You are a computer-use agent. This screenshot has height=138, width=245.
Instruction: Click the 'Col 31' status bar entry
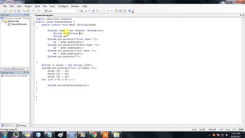coord(203,130)
